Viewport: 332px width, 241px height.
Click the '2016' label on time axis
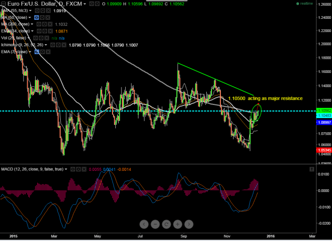coord(270,236)
